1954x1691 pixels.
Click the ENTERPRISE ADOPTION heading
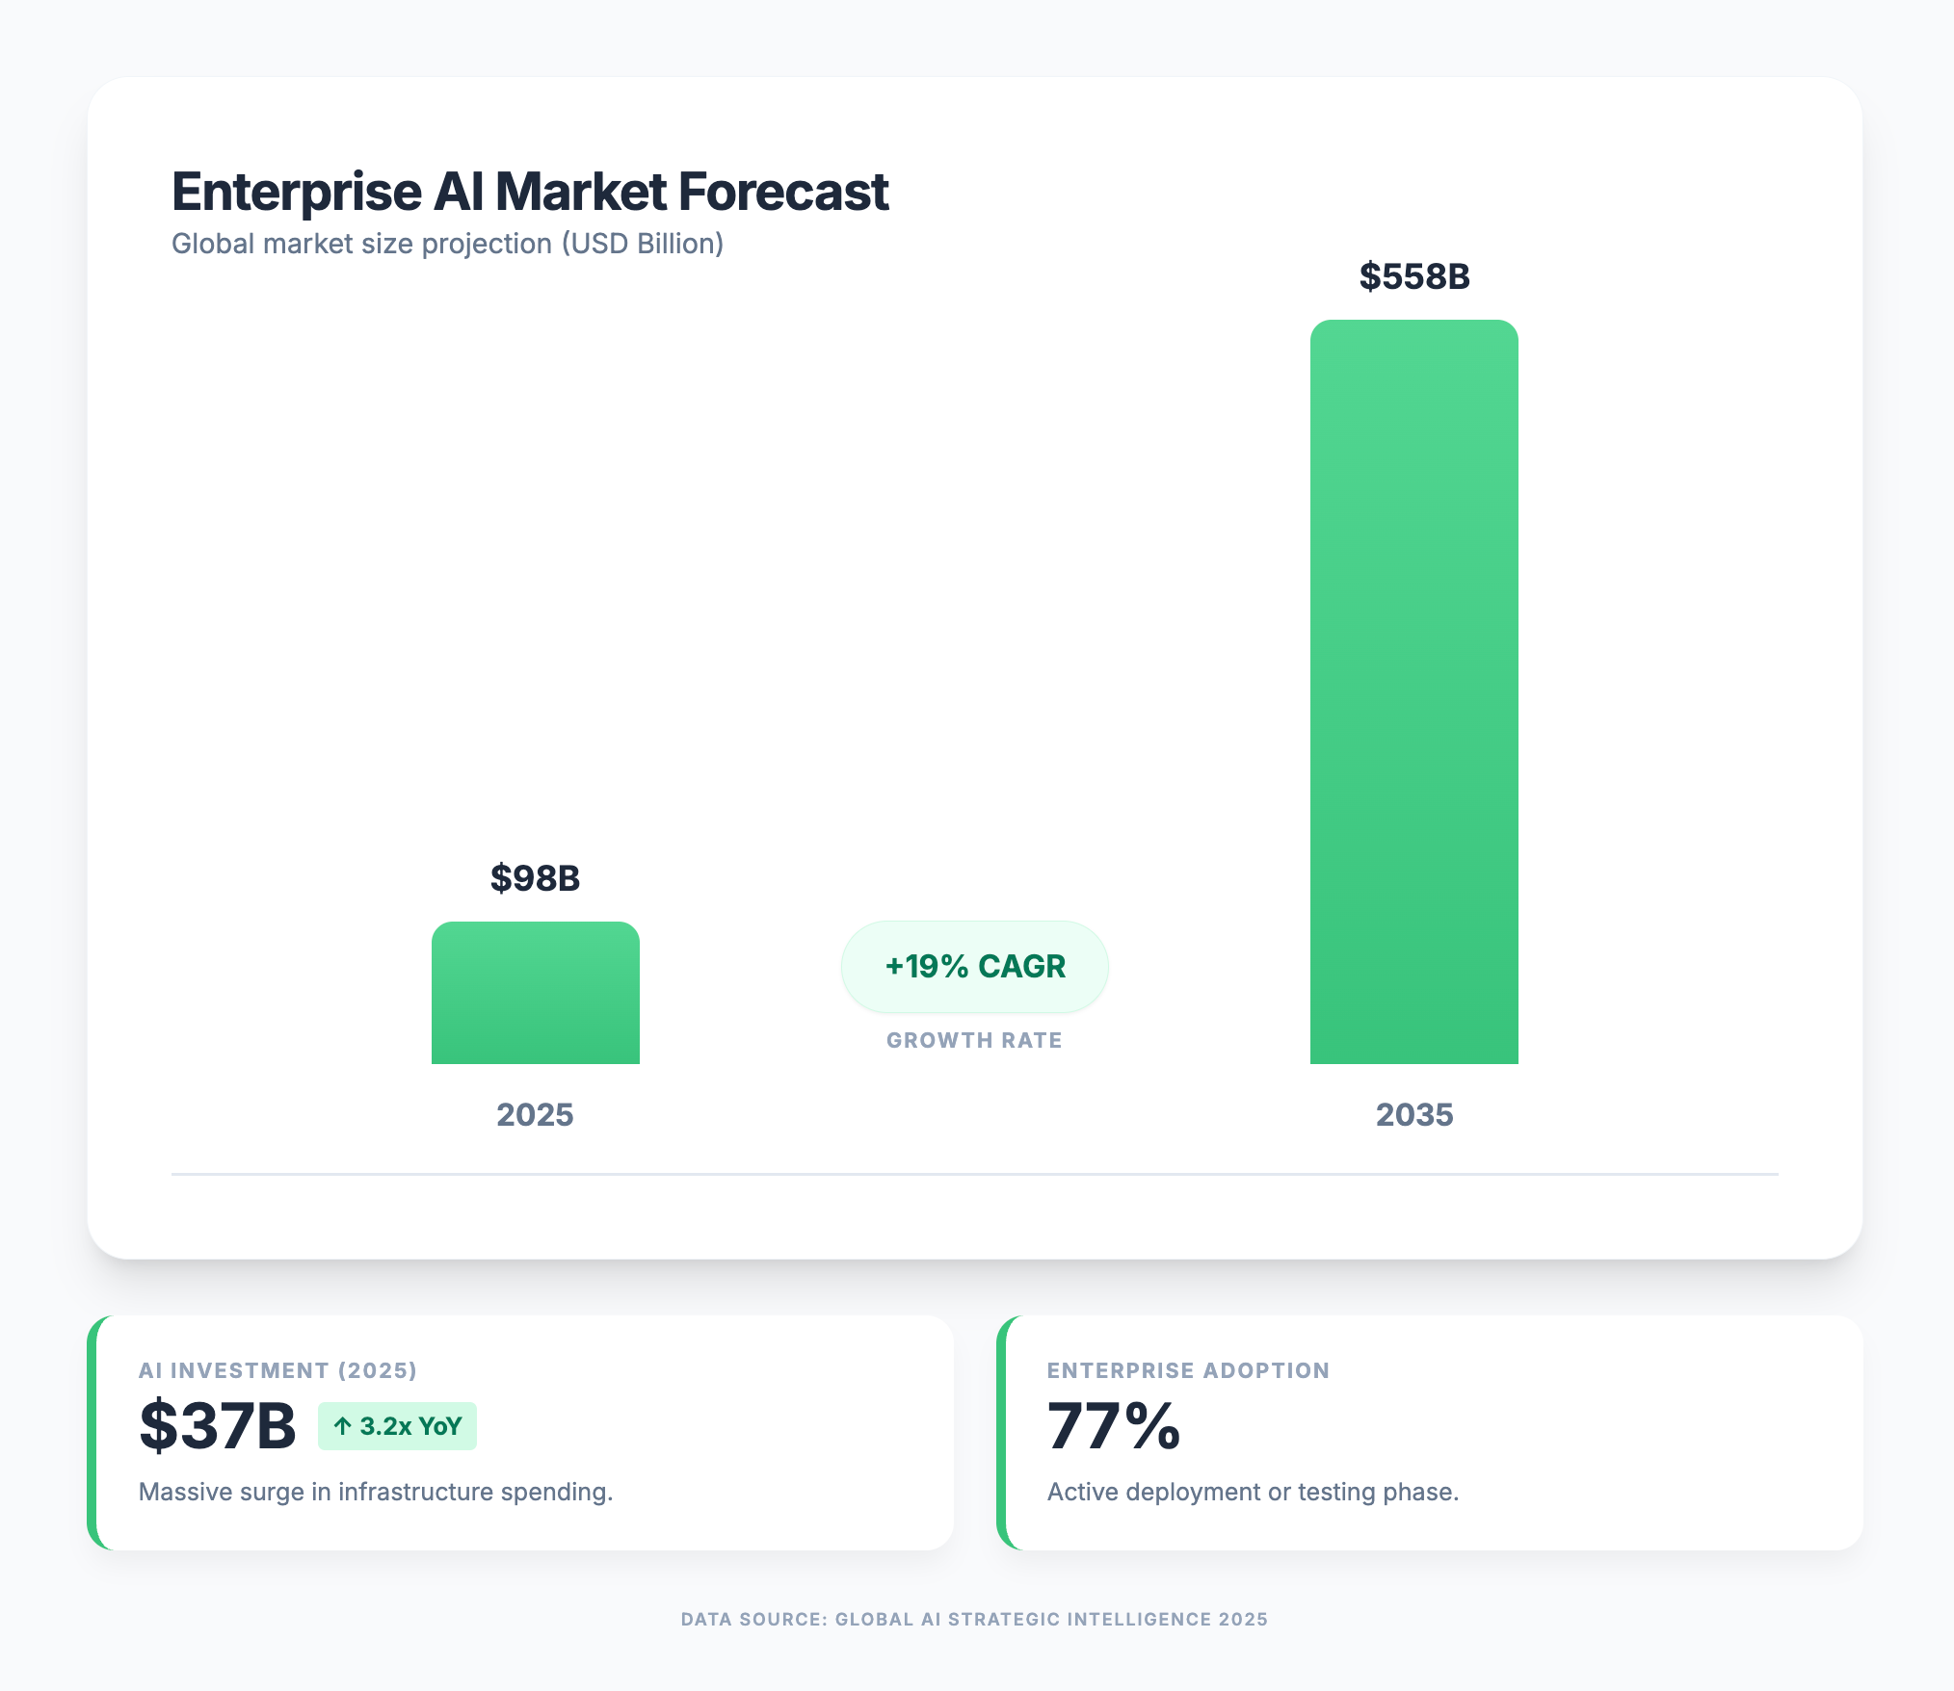coord(1188,1370)
